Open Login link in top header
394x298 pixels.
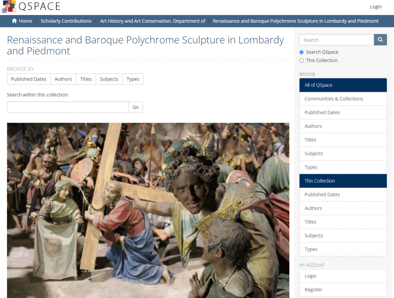pos(376,7)
